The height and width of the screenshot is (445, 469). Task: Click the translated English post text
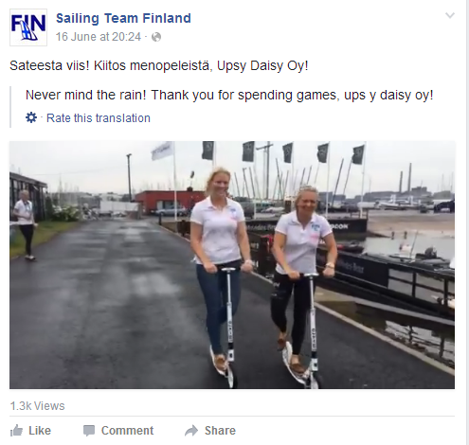(x=229, y=95)
